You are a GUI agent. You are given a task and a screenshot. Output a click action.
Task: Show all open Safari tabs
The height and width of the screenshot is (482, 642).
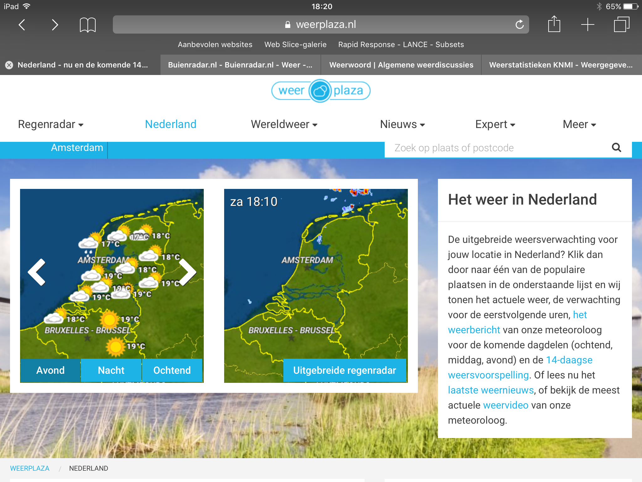click(x=621, y=24)
